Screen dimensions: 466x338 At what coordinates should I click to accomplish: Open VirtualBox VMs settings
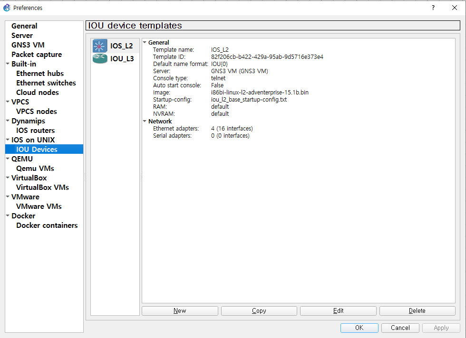(42, 187)
